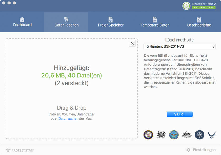
Task: Click the Freier Speicher document icon
Action: point(111,19)
